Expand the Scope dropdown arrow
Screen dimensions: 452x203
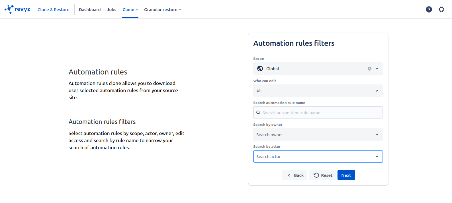pos(377,69)
